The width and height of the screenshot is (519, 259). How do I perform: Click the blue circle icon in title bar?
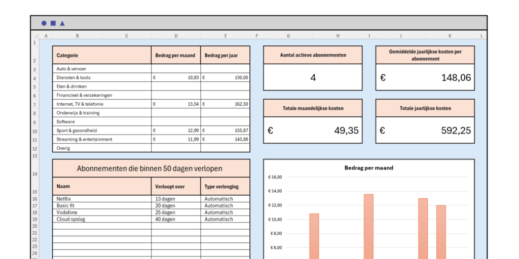click(x=44, y=23)
